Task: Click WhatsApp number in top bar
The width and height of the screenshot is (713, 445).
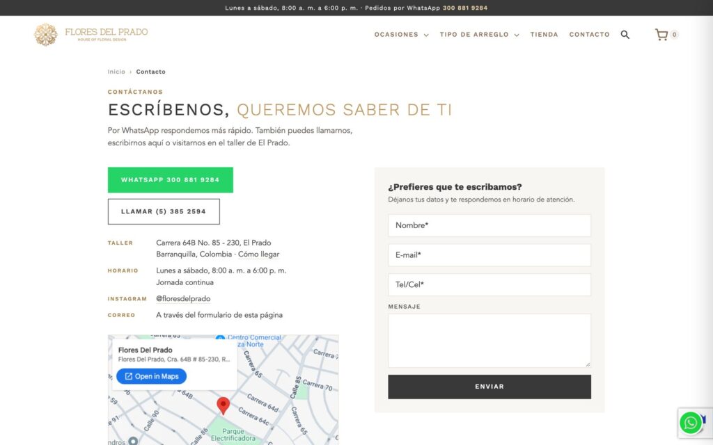Action: click(464, 8)
